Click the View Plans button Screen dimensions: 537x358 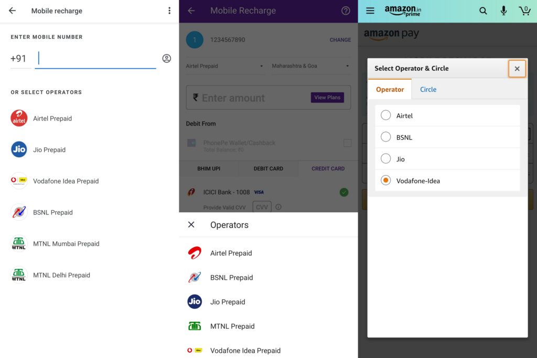[327, 97]
